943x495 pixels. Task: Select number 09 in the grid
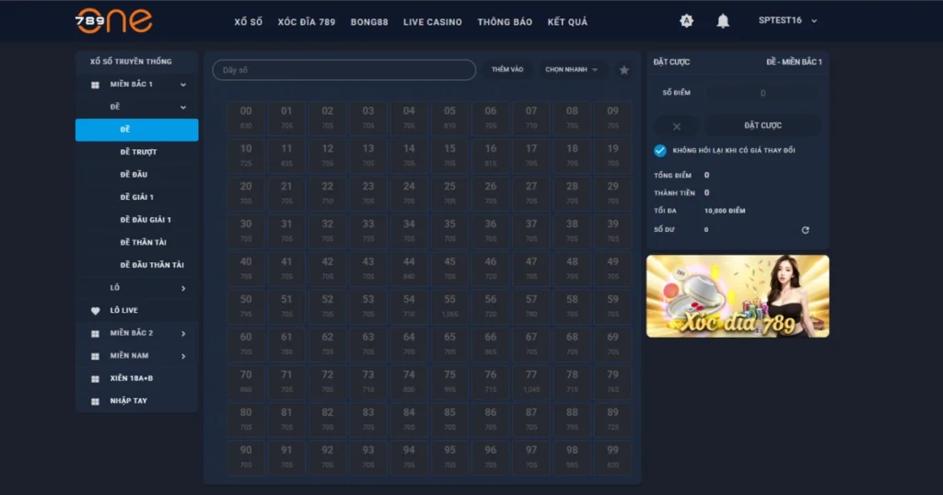point(612,118)
